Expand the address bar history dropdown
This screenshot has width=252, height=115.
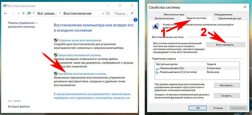pos(103,13)
